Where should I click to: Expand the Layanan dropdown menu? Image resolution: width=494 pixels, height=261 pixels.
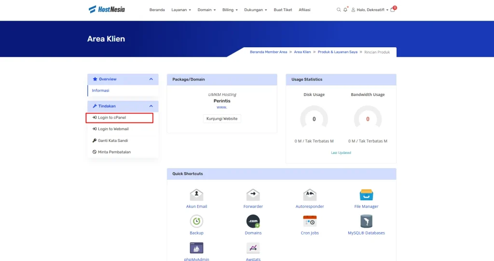click(181, 10)
